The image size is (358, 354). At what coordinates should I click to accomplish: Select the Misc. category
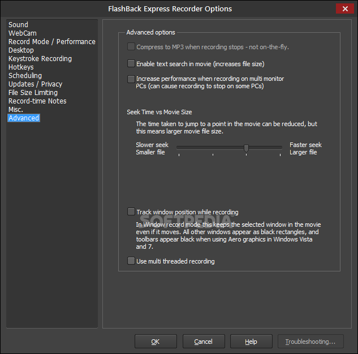(15, 110)
